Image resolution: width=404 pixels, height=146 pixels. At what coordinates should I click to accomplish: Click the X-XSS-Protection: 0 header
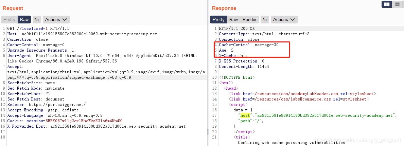point(242,61)
